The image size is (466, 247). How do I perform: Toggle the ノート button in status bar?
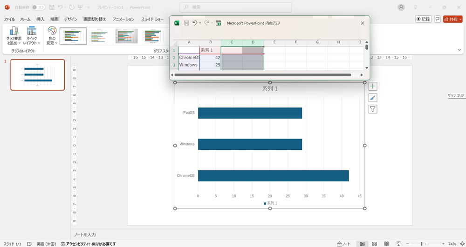tap(344, 244)
